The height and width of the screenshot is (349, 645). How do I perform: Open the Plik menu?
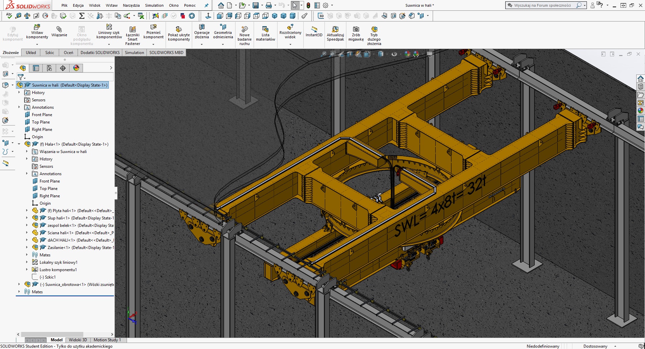pyautogui.click(x=64, y=5)
